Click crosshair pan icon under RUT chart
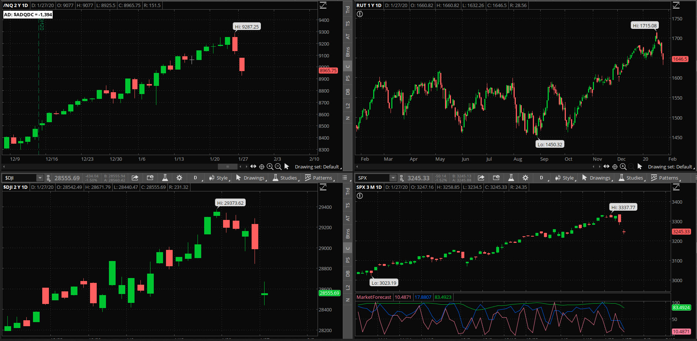Screen dimensions: 697x341 (x=615, y=167)
